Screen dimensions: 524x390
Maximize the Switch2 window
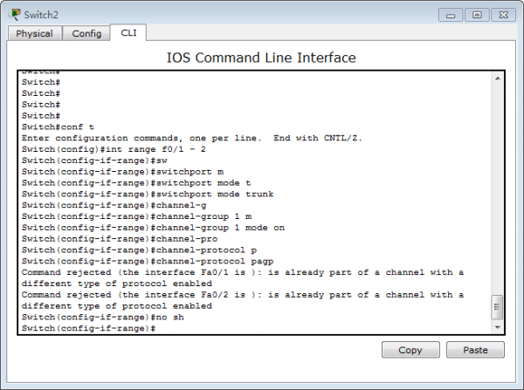click(477, 16)
